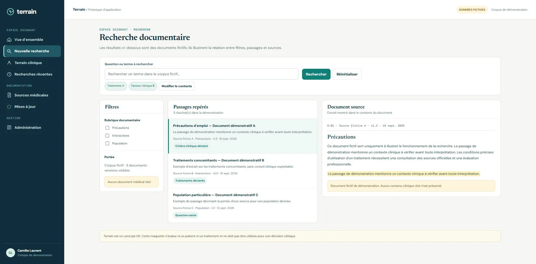Select result Traitements concomitants — Document démonstratif B
This screenshot has height=264, width=536.
point(243,171)
